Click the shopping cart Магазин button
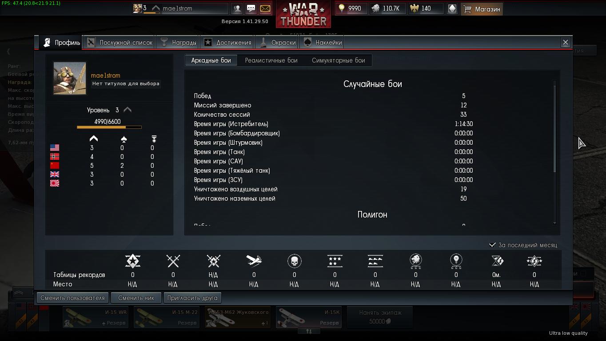This screenshot has width=606, height=341. (482, 9)
